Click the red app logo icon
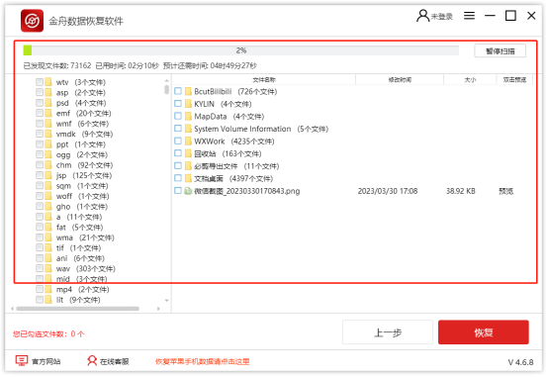This screenshot has width=548, height=377. pos(33,21)
